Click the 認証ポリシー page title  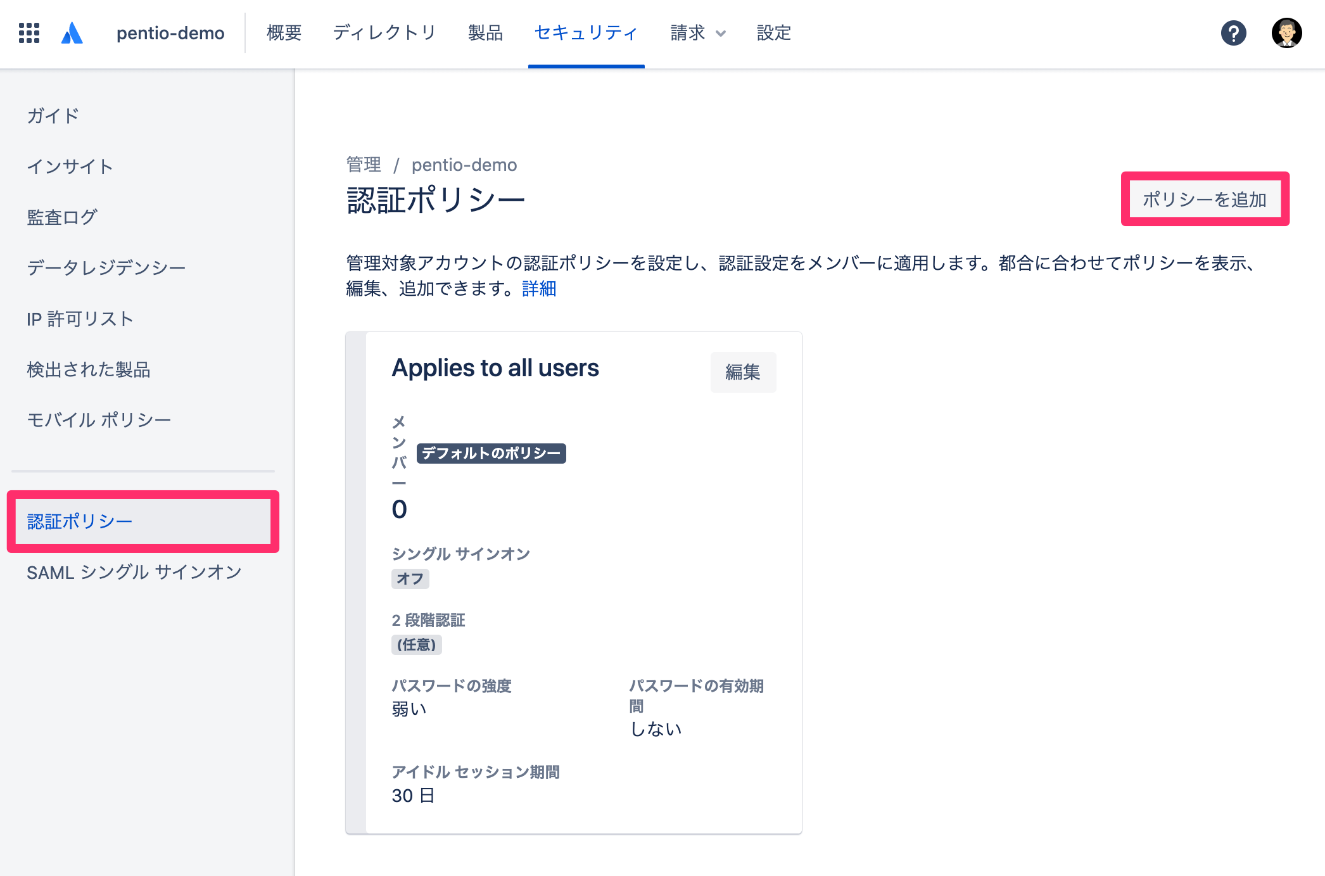pyautogui.click(x=436, y=200)
